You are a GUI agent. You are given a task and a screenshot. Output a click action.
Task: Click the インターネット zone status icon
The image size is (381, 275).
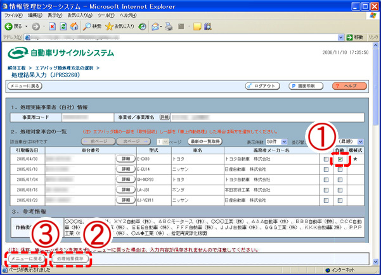coord(328,270)
